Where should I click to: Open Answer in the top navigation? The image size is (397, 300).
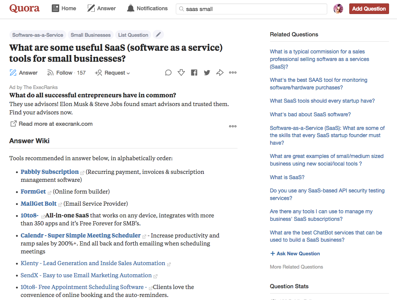[x=102, y=8]
